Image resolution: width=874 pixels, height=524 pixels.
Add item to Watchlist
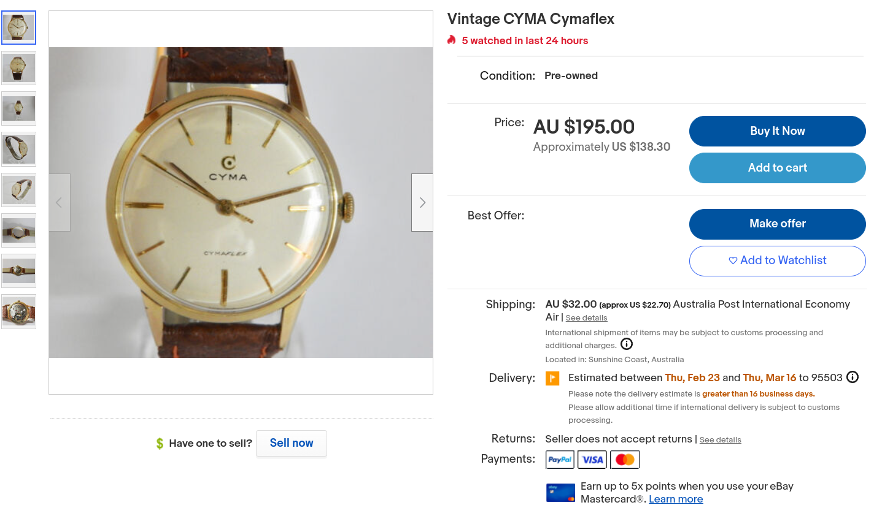coord(777,260)
